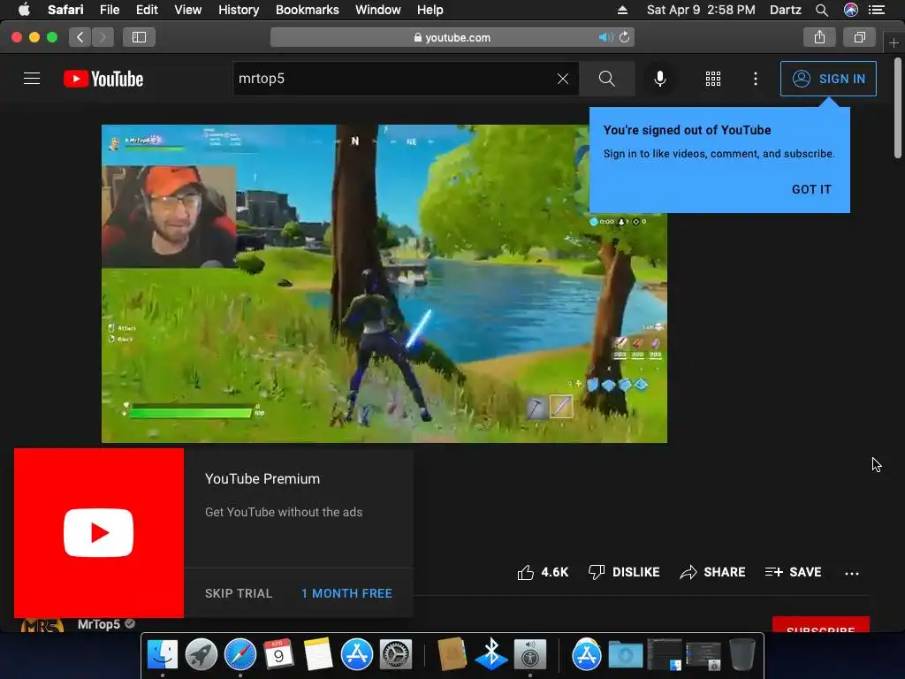Image resolution: width=905 pixels, height=679 pixels.
Task: Open the YouTube hamburger guide menu
Action: coord(32,79)
